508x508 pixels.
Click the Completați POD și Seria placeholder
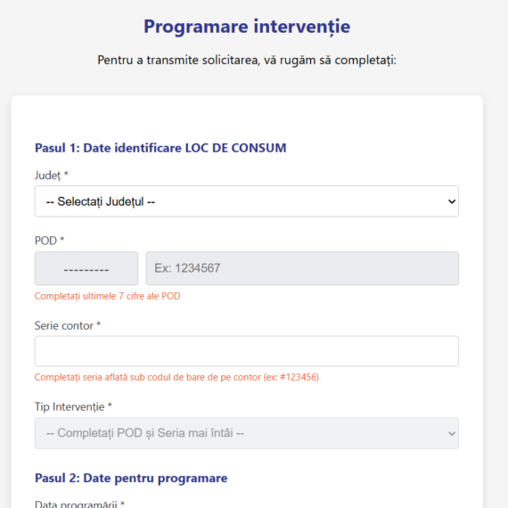144,433
